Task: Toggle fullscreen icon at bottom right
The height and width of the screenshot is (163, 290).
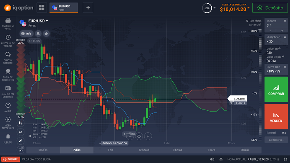Action: pyautogui.click(x=285, y=159)
